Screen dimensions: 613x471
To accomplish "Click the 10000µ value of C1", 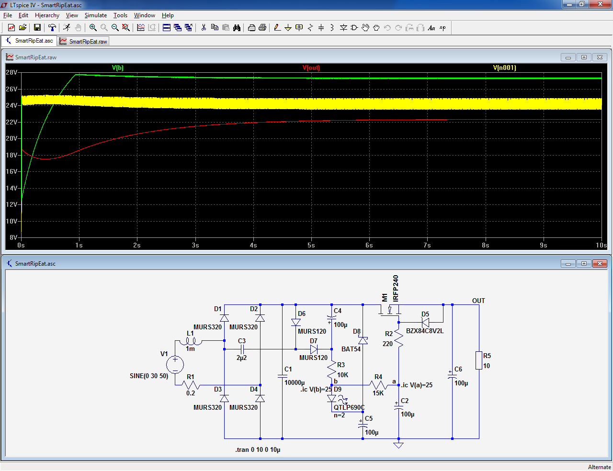I will coord(295,382).
